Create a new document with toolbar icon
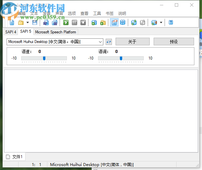The image size is (202, 170). 12,22
